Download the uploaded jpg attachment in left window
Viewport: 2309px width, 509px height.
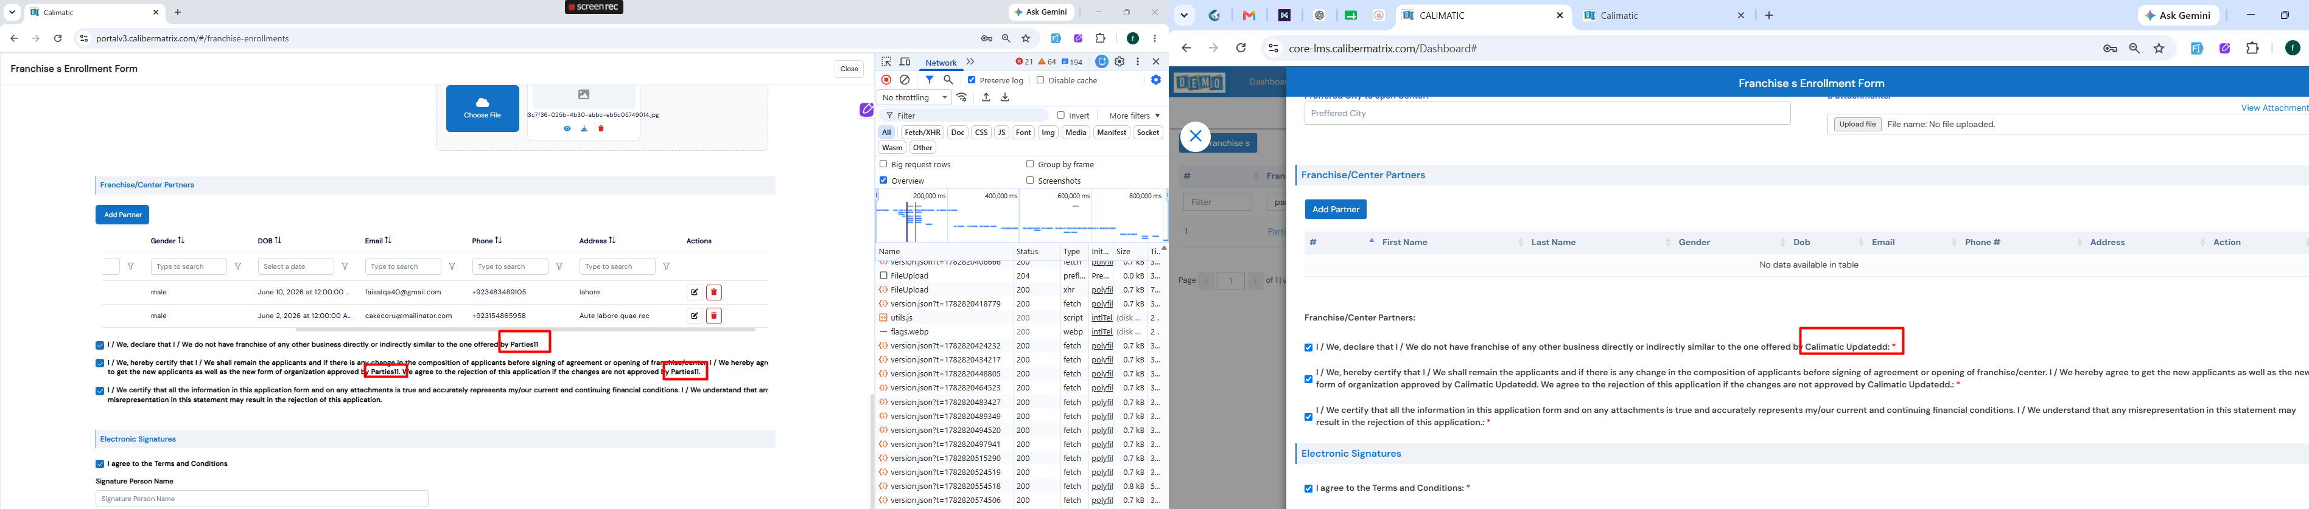pyautogui.click(x=584, y=129)
